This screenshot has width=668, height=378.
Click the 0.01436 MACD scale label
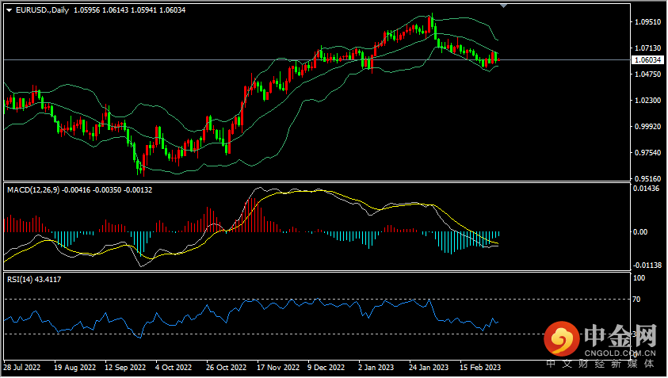tap(647, 190)
